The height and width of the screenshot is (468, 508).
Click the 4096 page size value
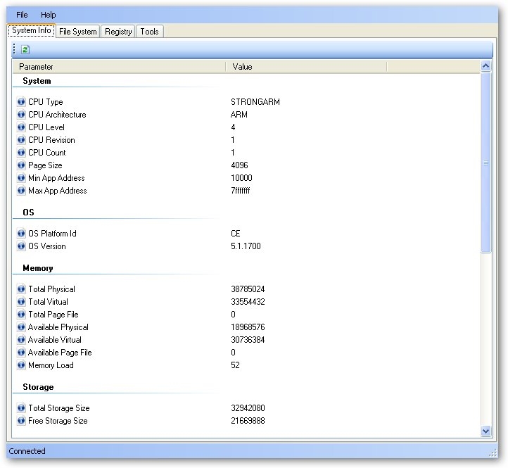(x=239, y=165)
